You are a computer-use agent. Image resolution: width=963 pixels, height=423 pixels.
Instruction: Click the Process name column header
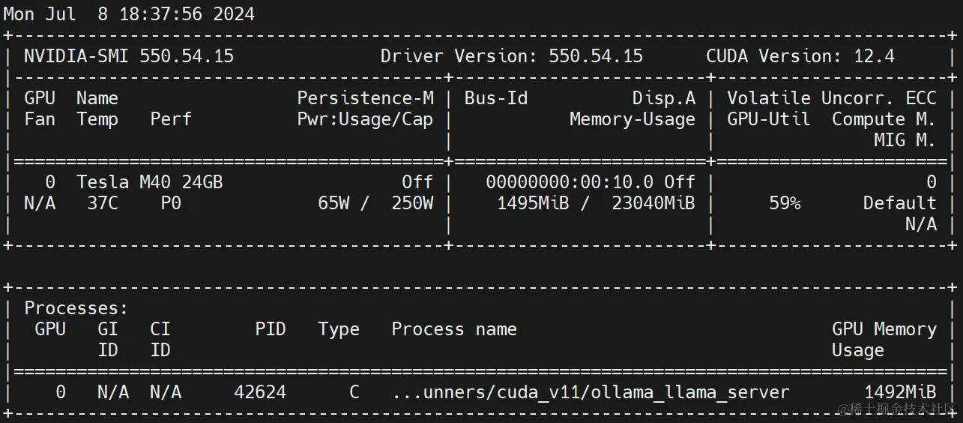454,329
